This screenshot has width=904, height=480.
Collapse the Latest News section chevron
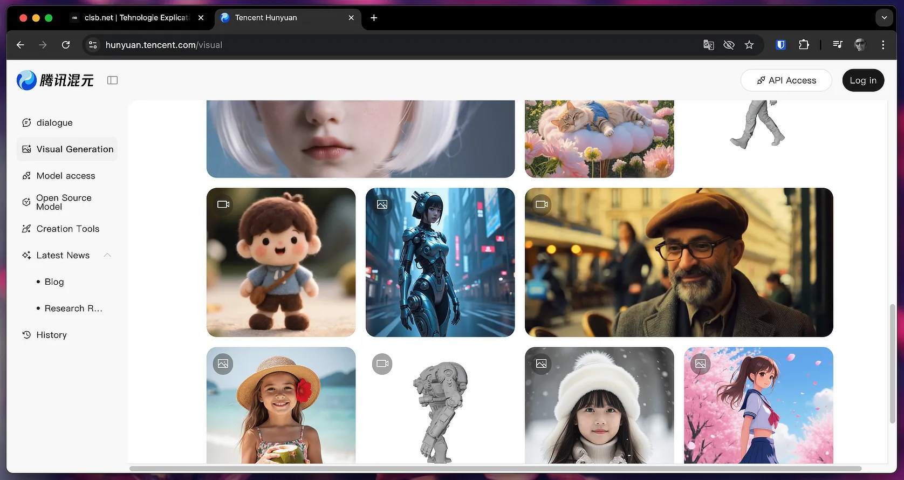(x=107, y=255)
